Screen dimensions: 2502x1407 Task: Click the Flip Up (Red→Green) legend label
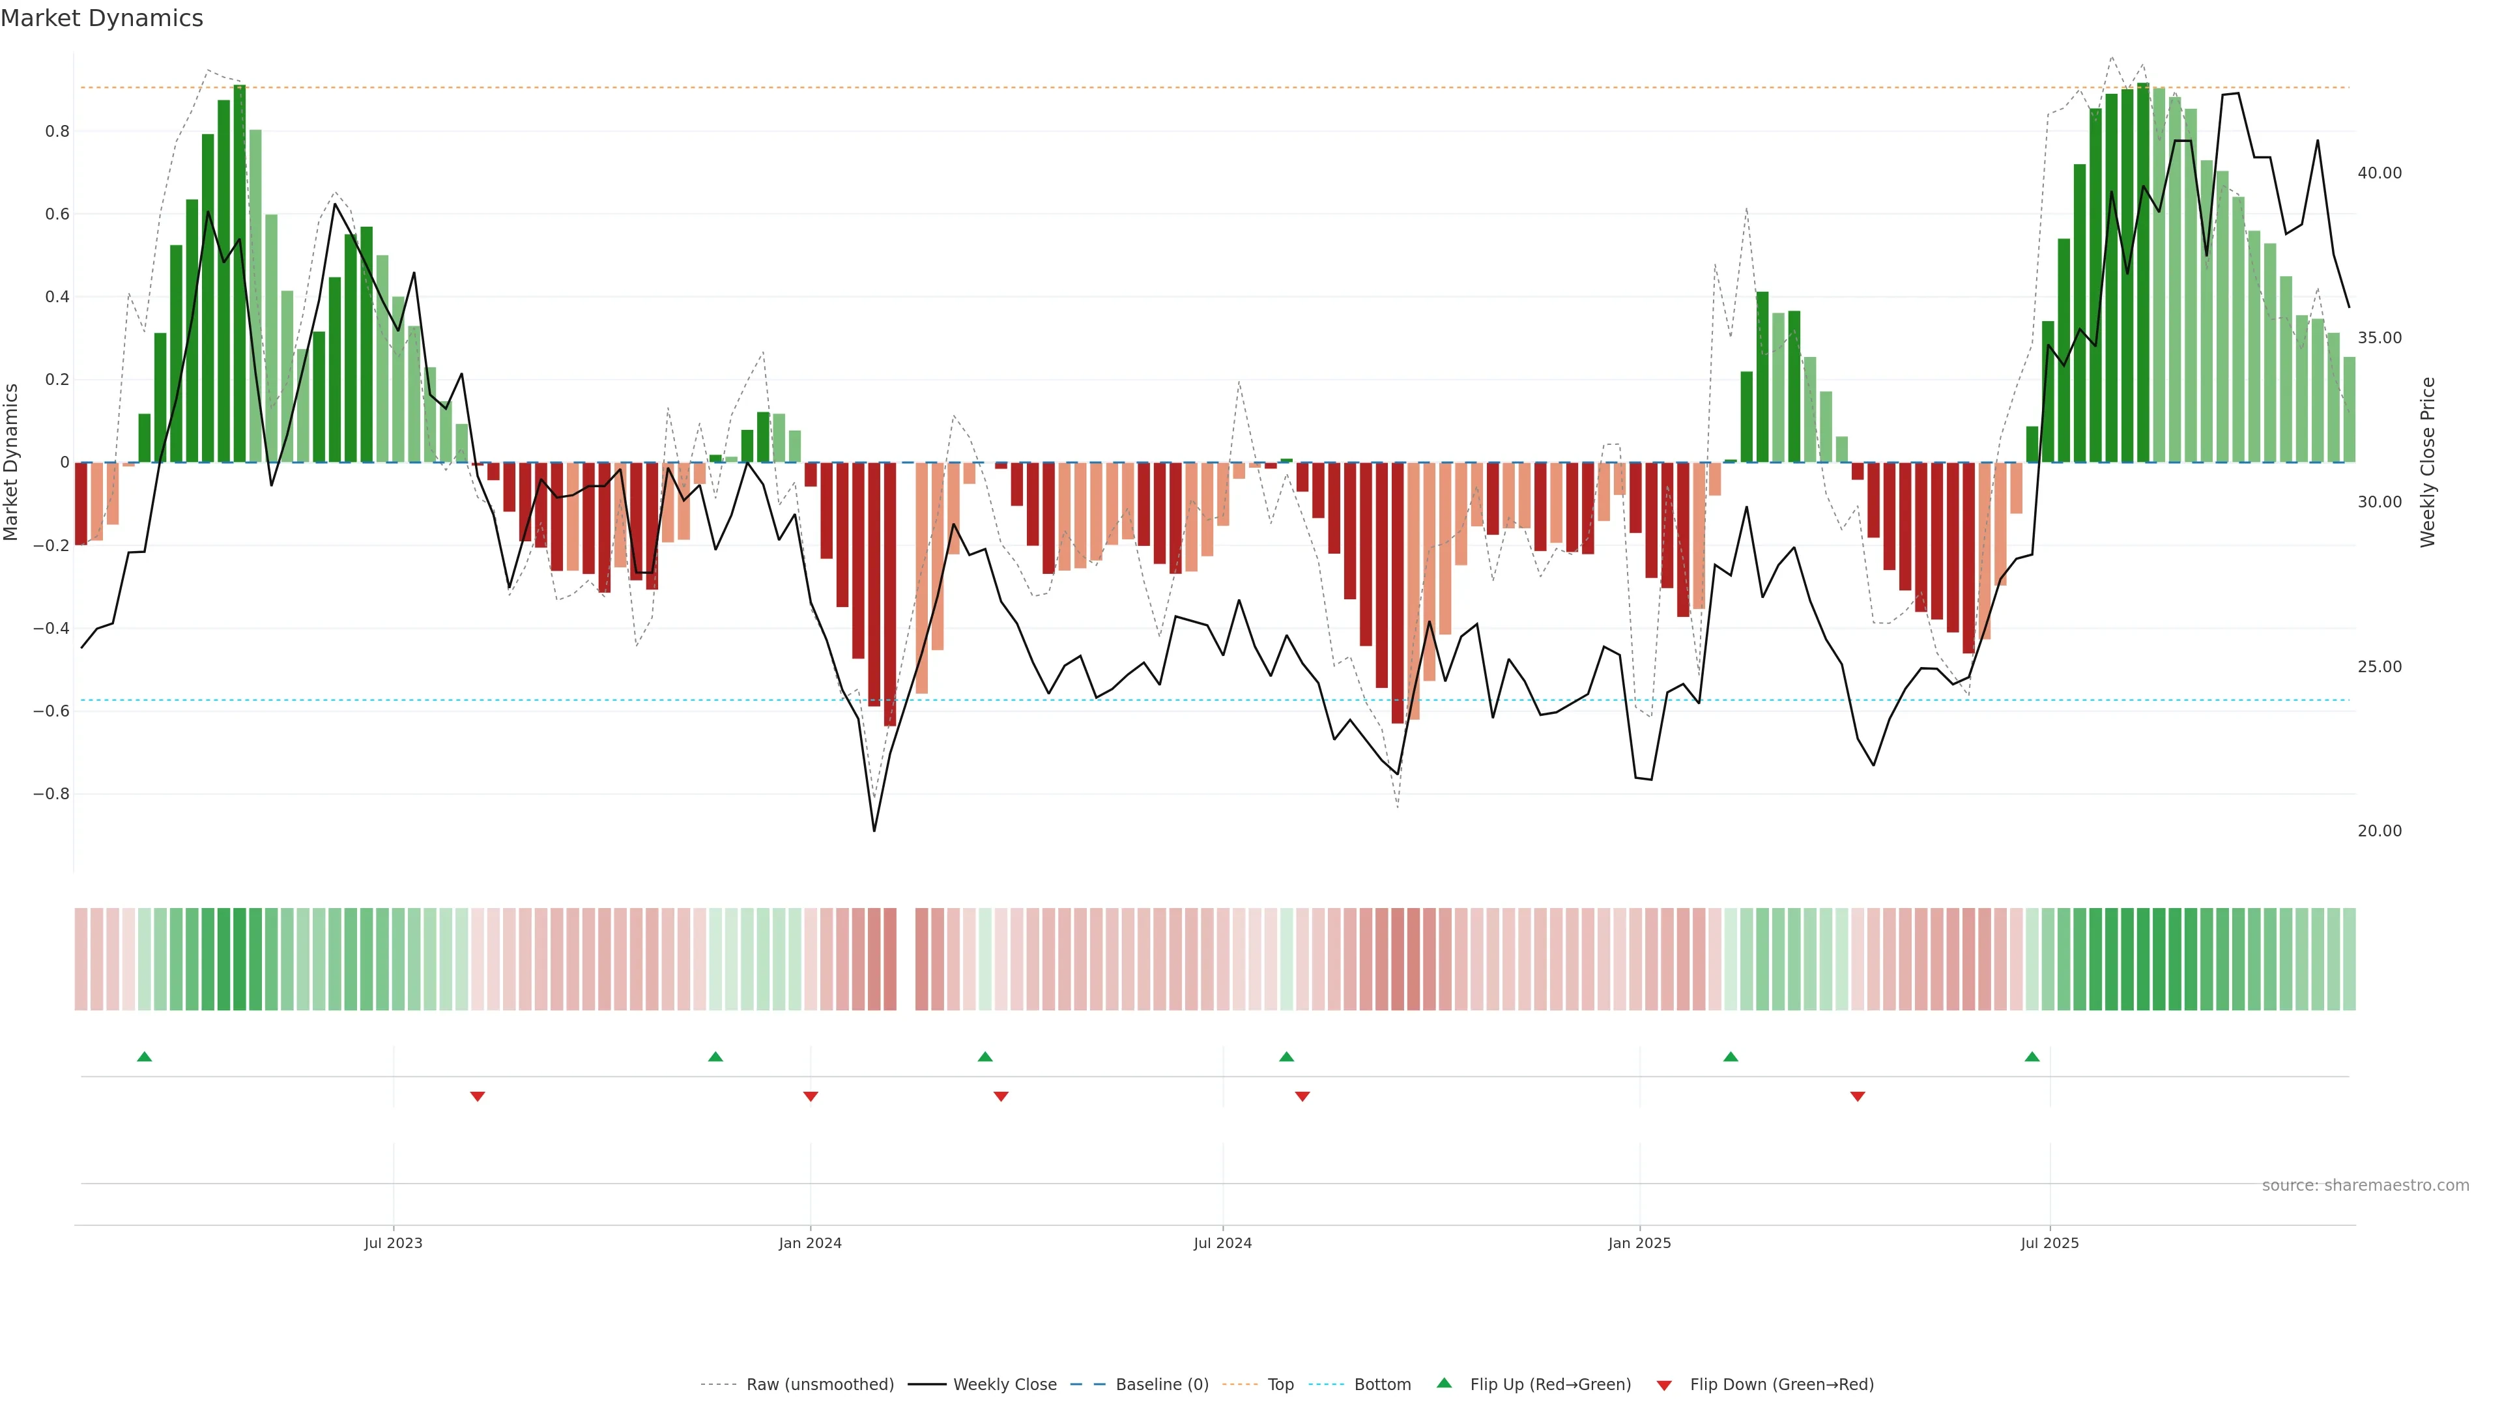click(x=1550, y=1385)
